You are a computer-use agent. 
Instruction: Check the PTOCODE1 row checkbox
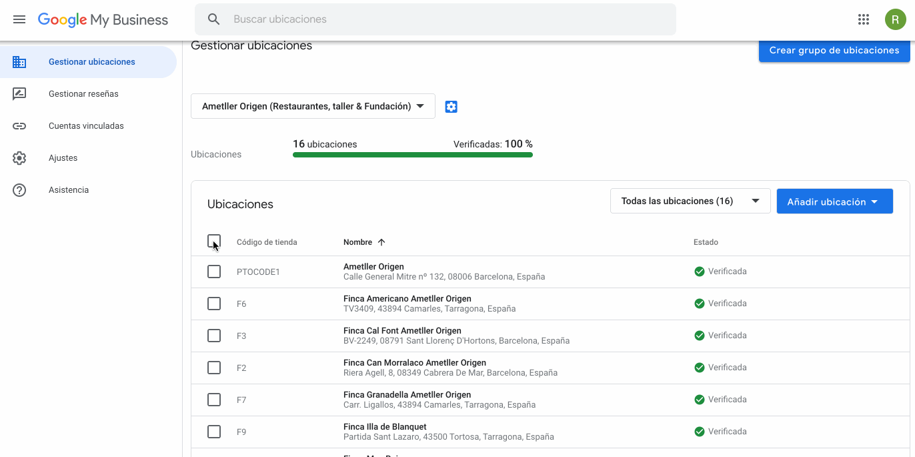pyautogui.click(x=214, y=272)
